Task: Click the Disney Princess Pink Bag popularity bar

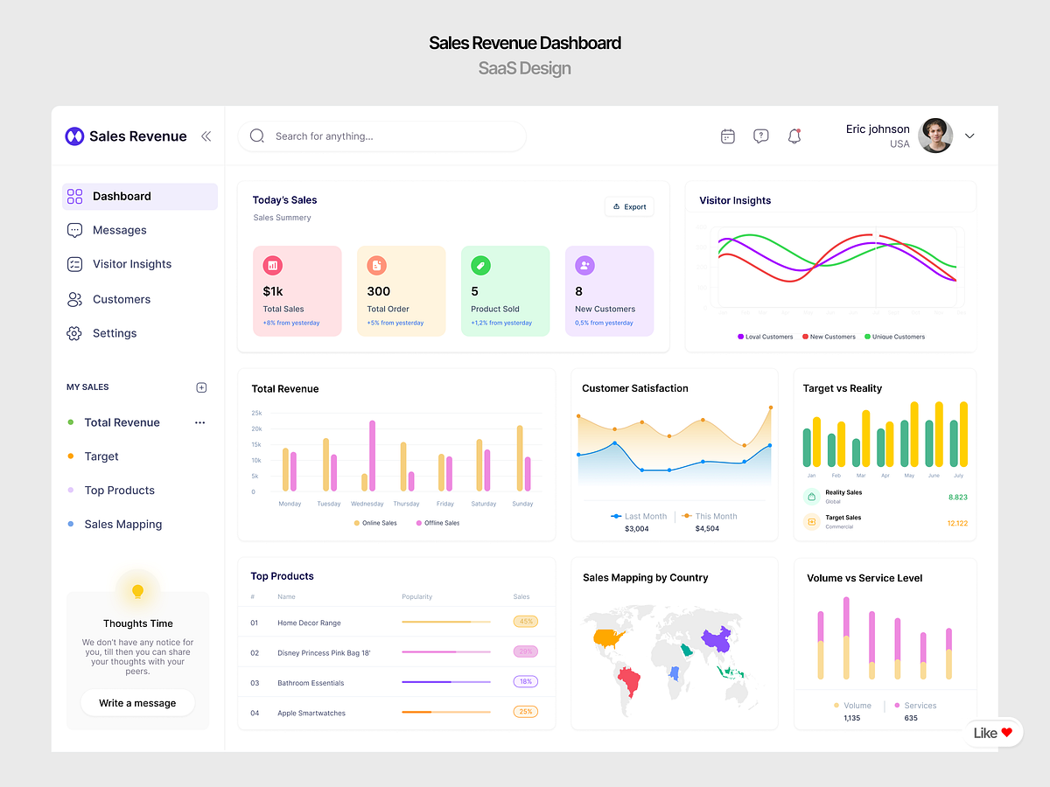Action: pos(445,652)
